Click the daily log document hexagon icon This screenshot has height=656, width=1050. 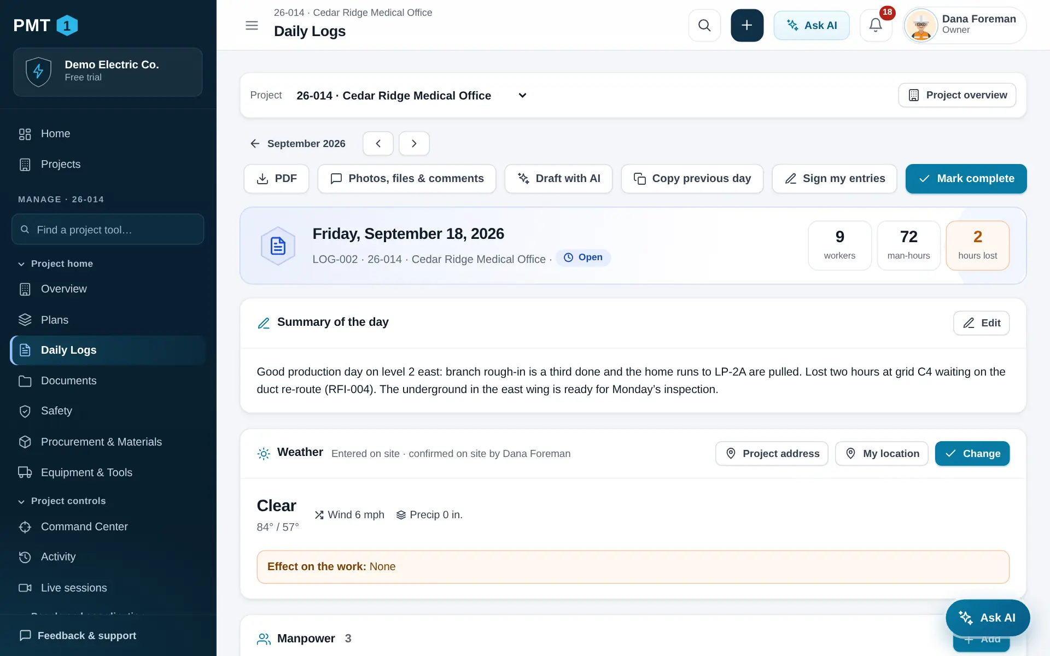278,246
